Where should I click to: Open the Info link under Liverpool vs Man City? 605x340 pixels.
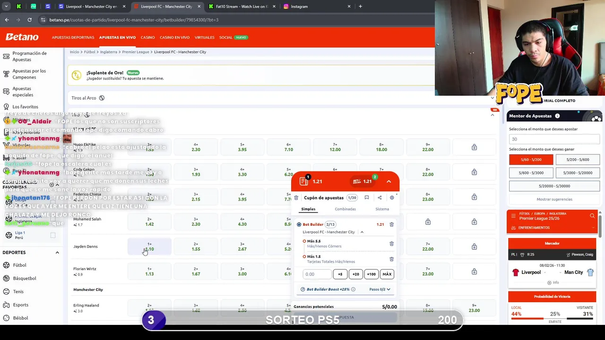553,282
